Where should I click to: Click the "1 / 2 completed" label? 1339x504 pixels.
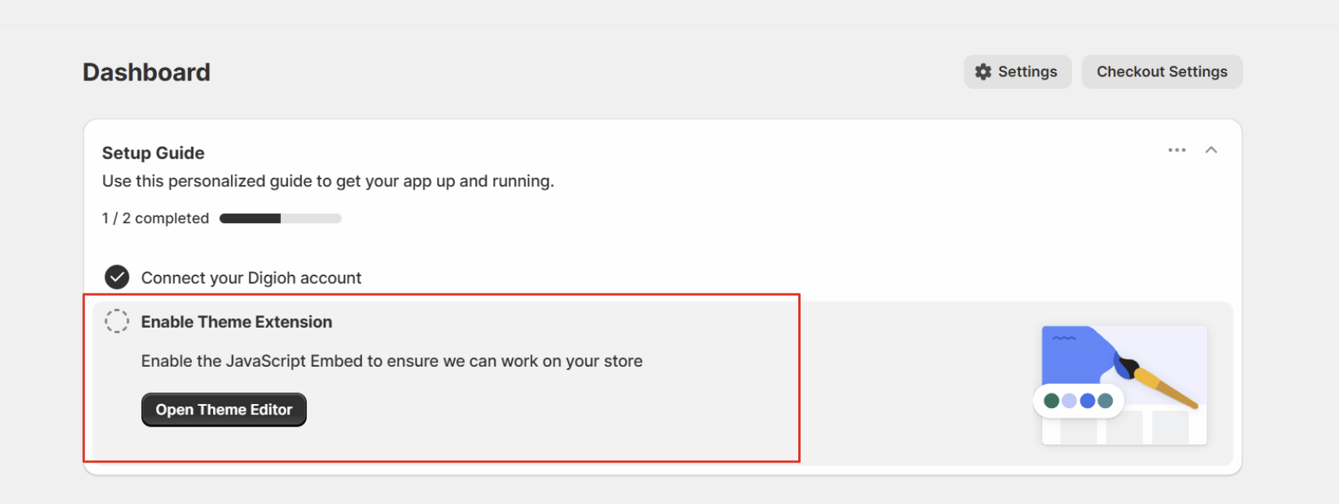tap(155, 218)
